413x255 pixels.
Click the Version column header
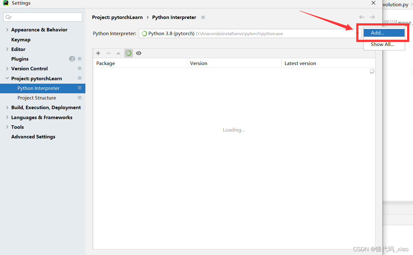[x=234, y=63]
